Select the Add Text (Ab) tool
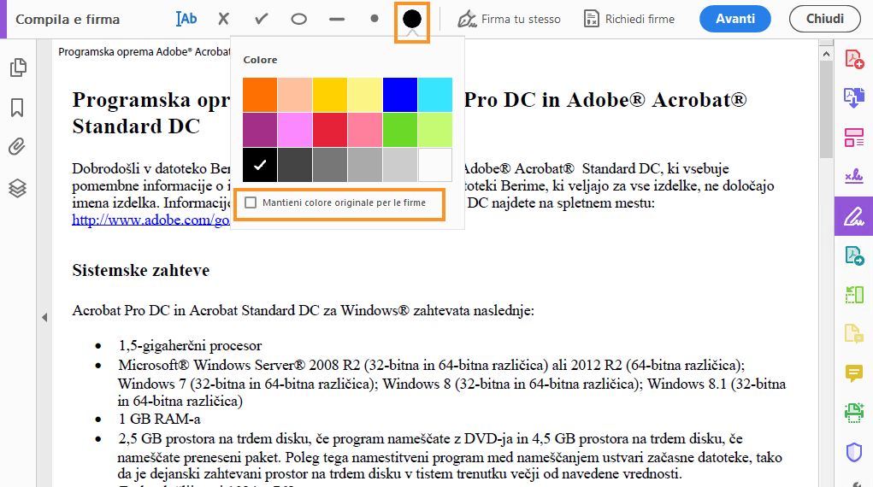The height and width of the screenshot is (487, 873). (x=186, y=19)
